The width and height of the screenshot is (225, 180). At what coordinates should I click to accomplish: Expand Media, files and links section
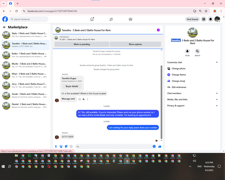[193, 99]
